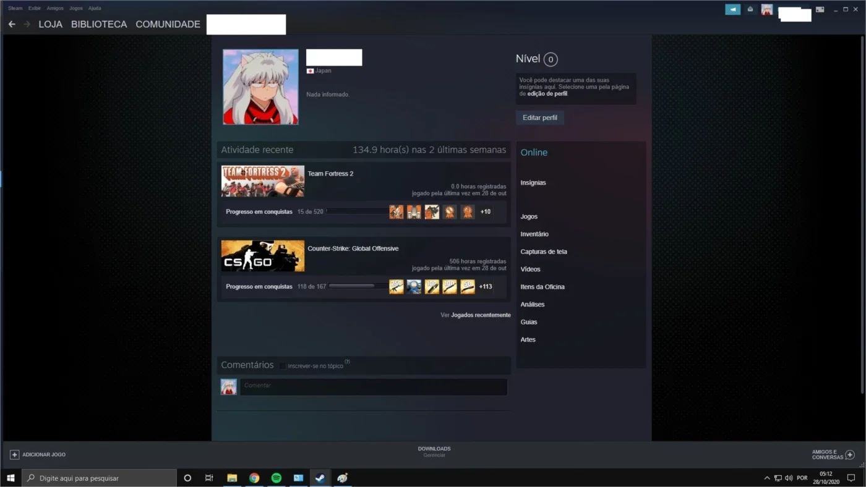Show hidden system tray icons chevron

click(x=767, y=478)
